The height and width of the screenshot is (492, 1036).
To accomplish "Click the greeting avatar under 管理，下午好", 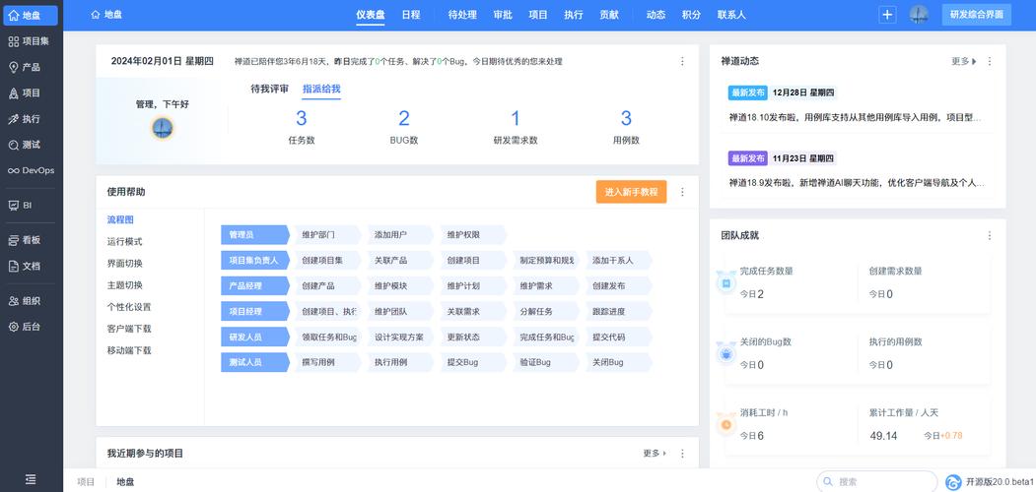I will [x=162, y=128].
